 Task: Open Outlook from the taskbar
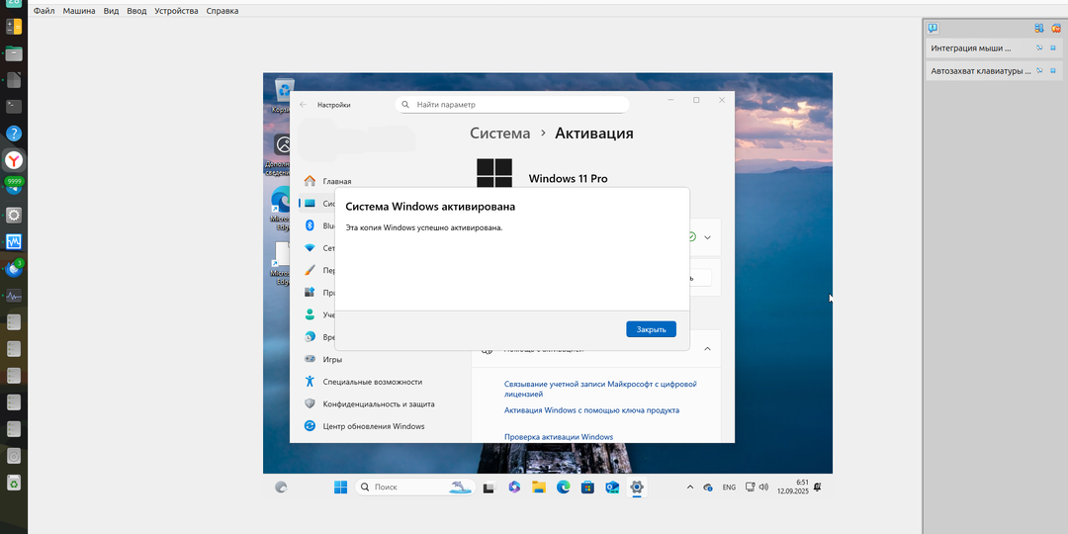coord(612,487)
